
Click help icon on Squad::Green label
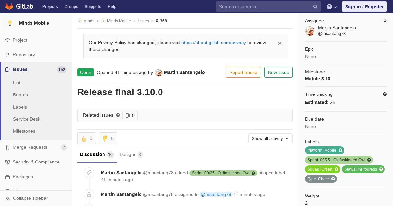click(x=336, y=169)
